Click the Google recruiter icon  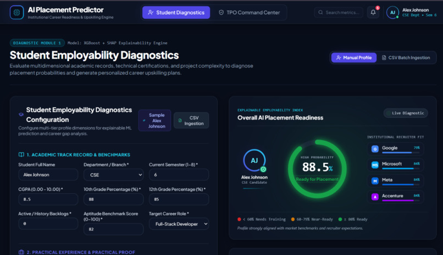(x=375, y=149)
